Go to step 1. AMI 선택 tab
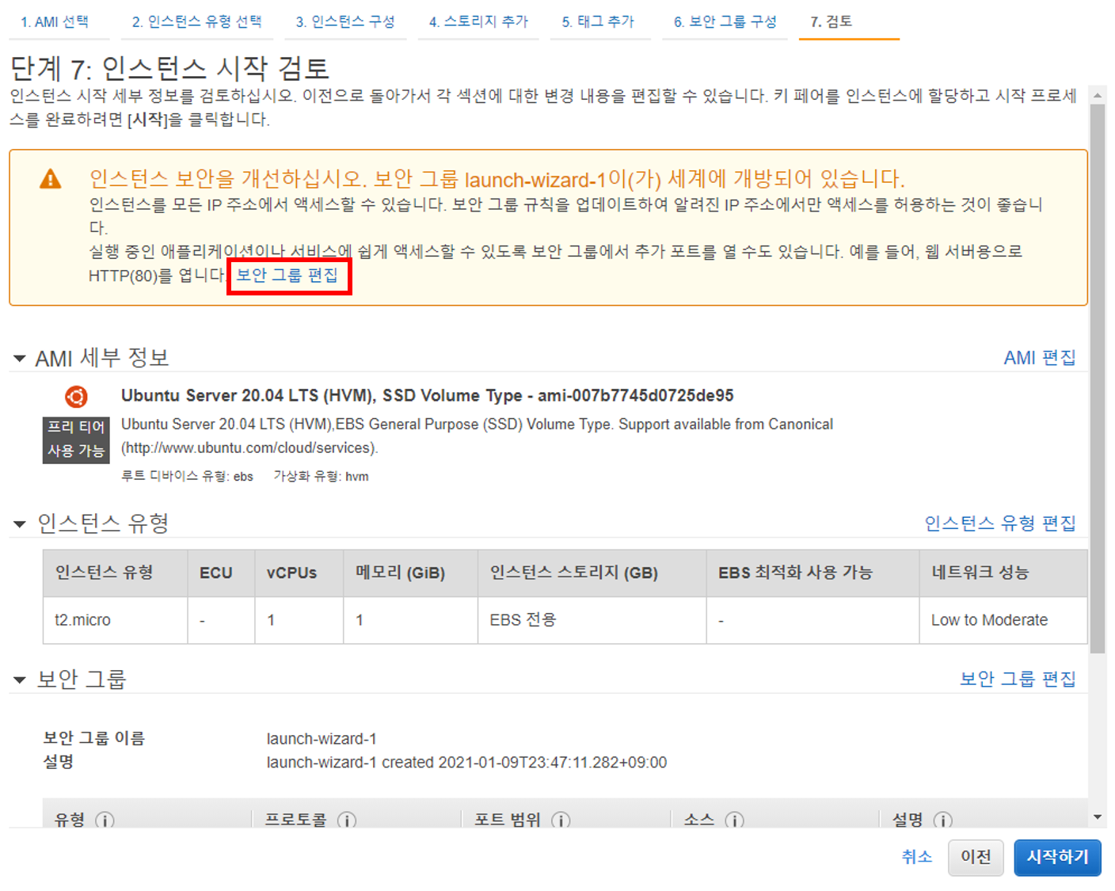Screen dimensions: 1115x891 click(55, 22)
